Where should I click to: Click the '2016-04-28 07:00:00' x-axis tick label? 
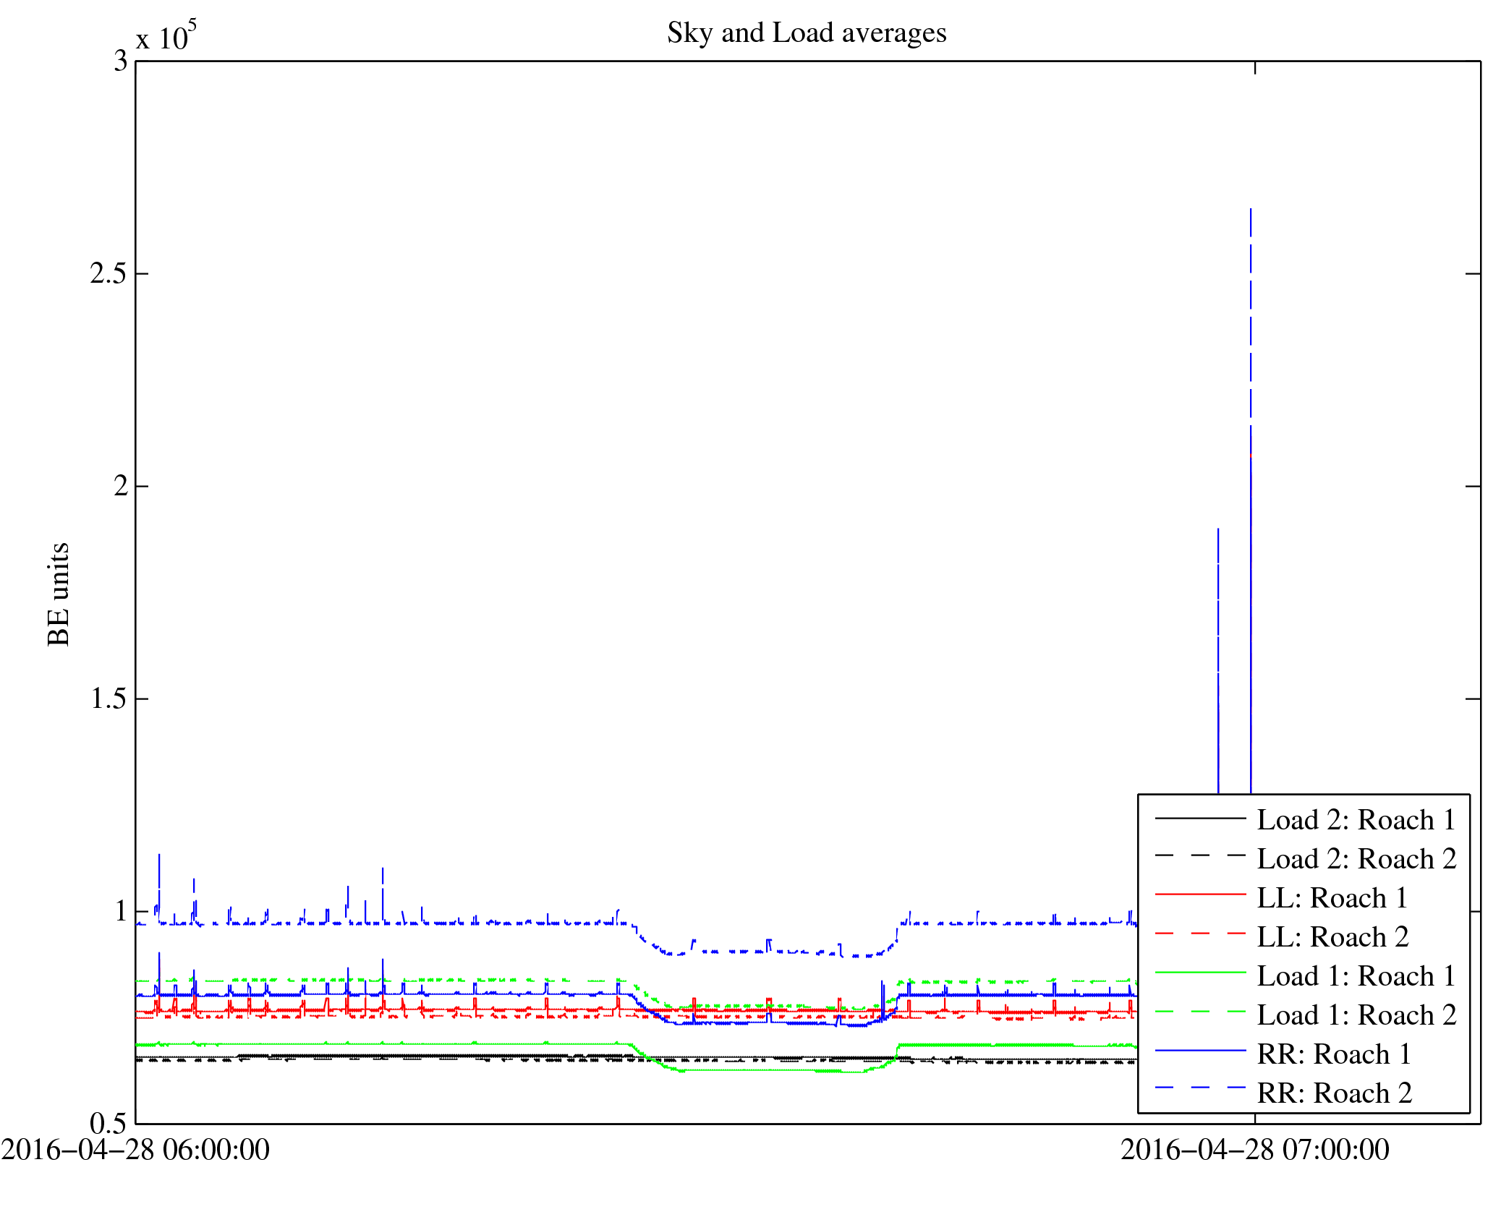pos(1254,1150)
